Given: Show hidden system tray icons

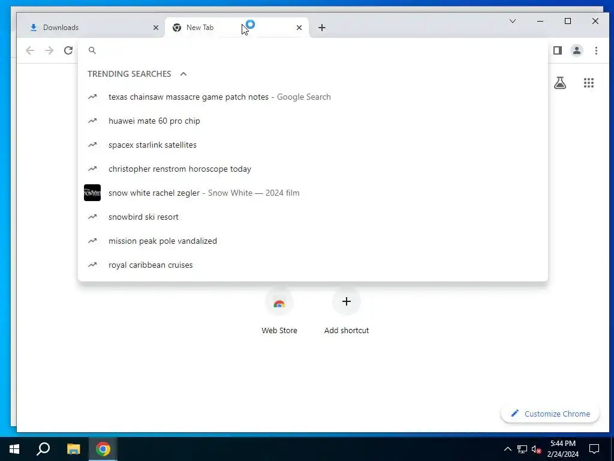Looking at the screenshot, I should pos(507,449).
